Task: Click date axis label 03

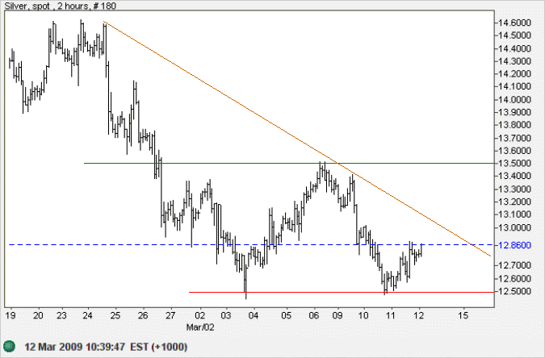Action: [226, 315]
